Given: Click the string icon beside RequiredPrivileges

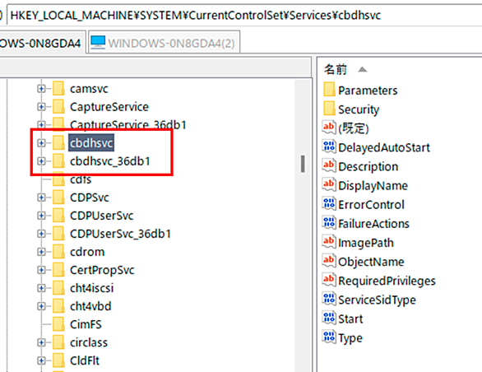Looking at the screenshot, I should [x=329, y=281].
